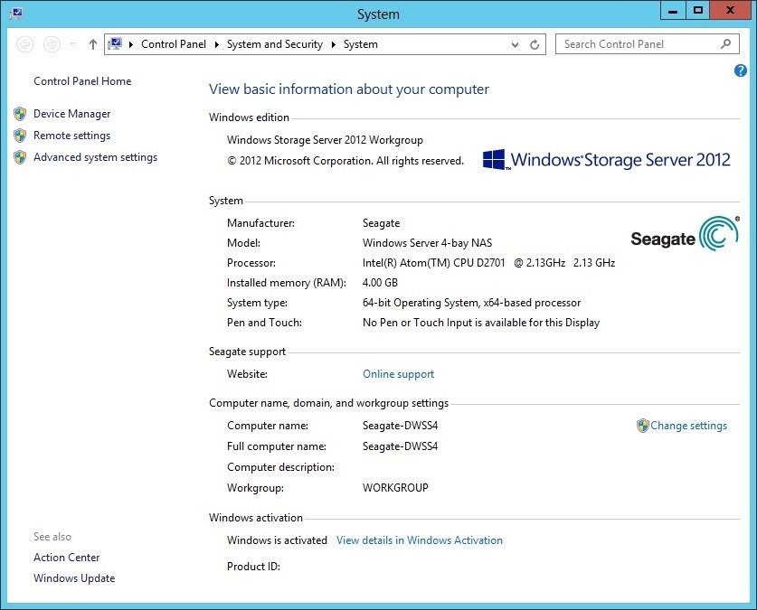Open Remote settings
The width and height of the screenshot is (757, 610).
72,136
